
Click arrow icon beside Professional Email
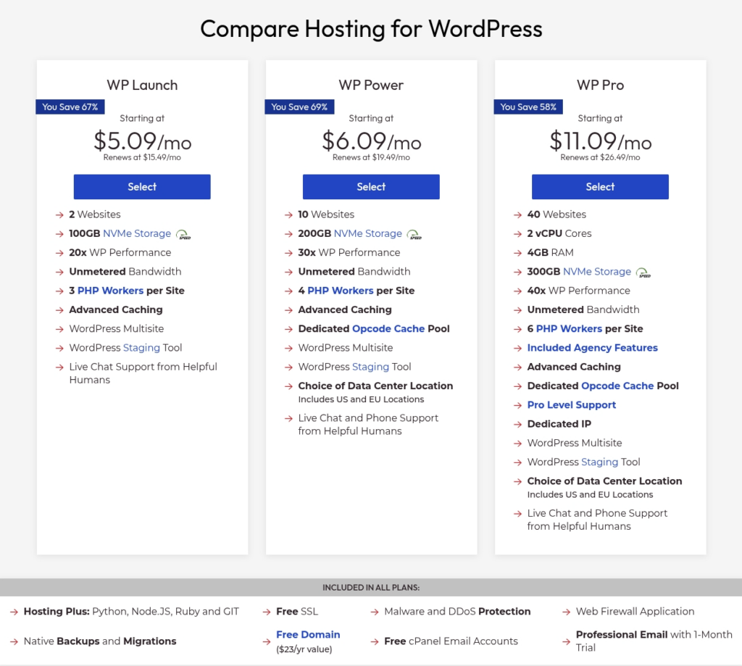[x=566, y=642]
